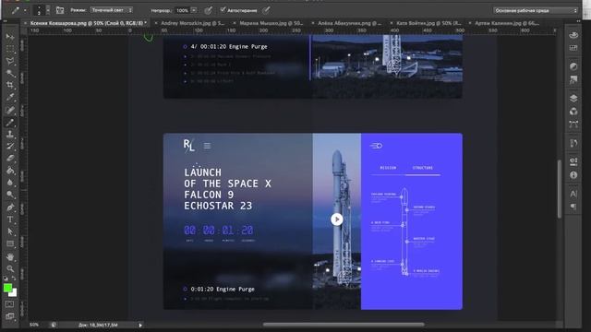Open the Swatches panel icon
Viewport: 591px width, 332px height.
pos(573,48)
